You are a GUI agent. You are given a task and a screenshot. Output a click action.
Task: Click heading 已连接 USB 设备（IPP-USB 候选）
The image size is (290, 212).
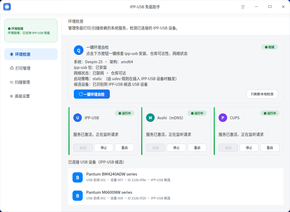point(97,162)
